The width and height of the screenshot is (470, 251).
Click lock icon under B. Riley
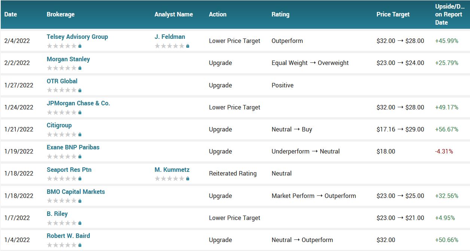80,223
